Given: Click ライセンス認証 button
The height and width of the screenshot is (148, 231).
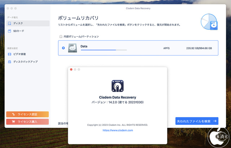Looking at the screenshot, I should click(27, 114).
